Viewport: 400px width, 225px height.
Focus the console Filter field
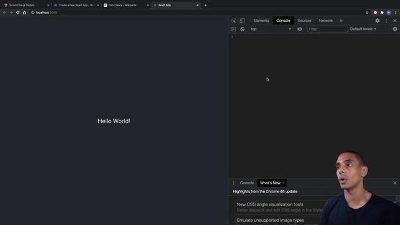click(x=327, y=29)
